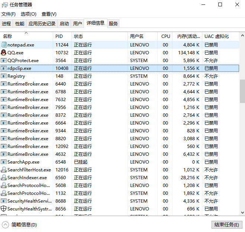Open the 文件(F) menu
The image size is (245, 232).
click(9, 14)
